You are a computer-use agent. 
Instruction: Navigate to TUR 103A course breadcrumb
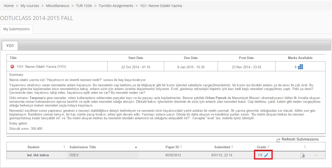click(x=84, y=6)
